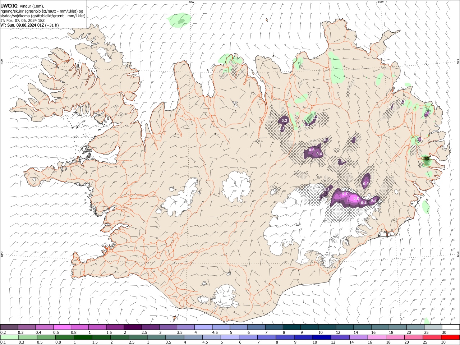Select the dark teal 8 swatch in the upper scale
460x345 pixels.
pyautogui.click(x=291, y=327)
